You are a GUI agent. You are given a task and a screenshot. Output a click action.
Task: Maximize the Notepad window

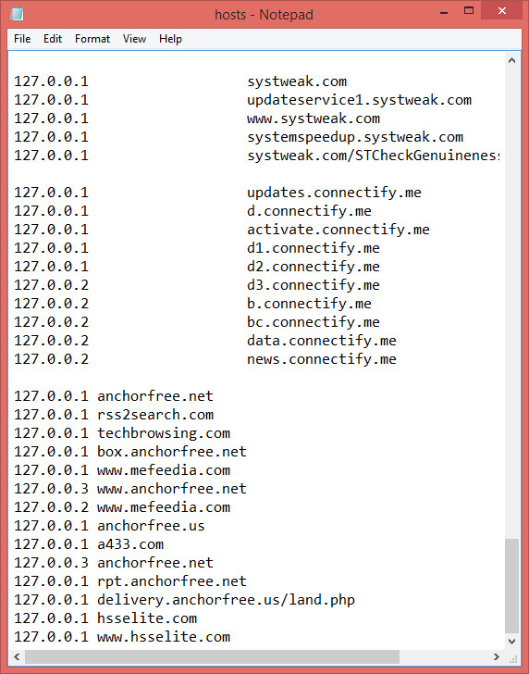point(469,12)
